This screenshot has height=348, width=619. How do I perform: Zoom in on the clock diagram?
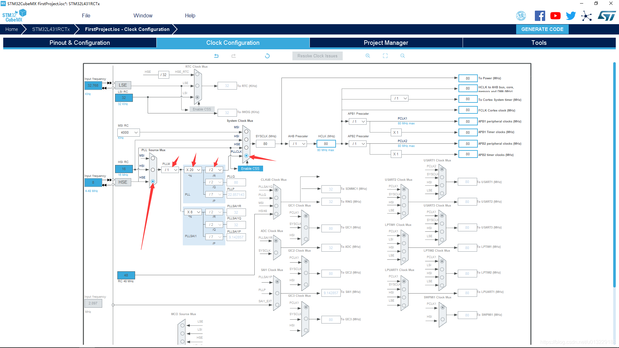point(368,56)
